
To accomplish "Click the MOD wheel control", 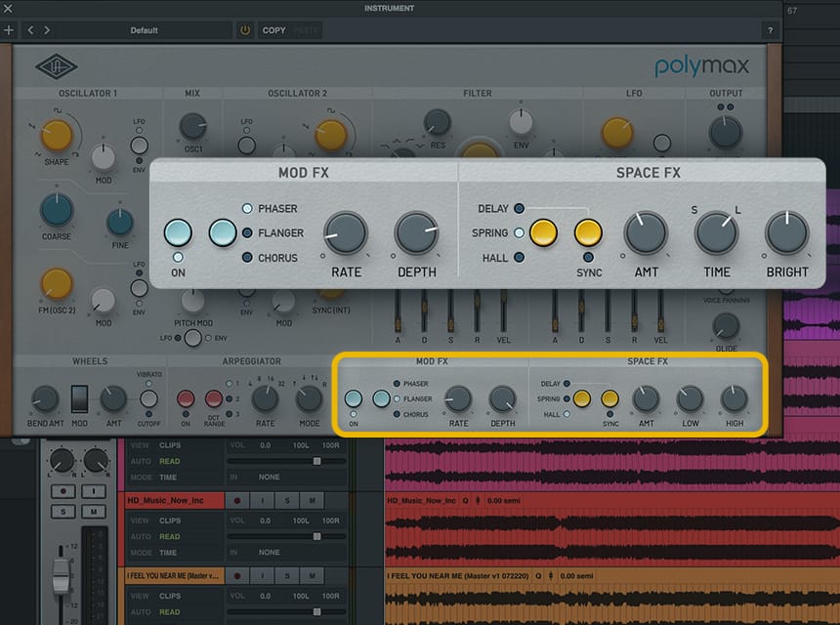I will 79,399.
